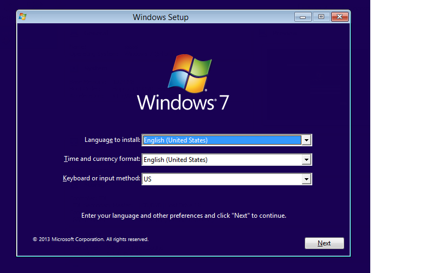Close the Windows Setup window
Screen dimensions: 444x273
coord(340,17)
